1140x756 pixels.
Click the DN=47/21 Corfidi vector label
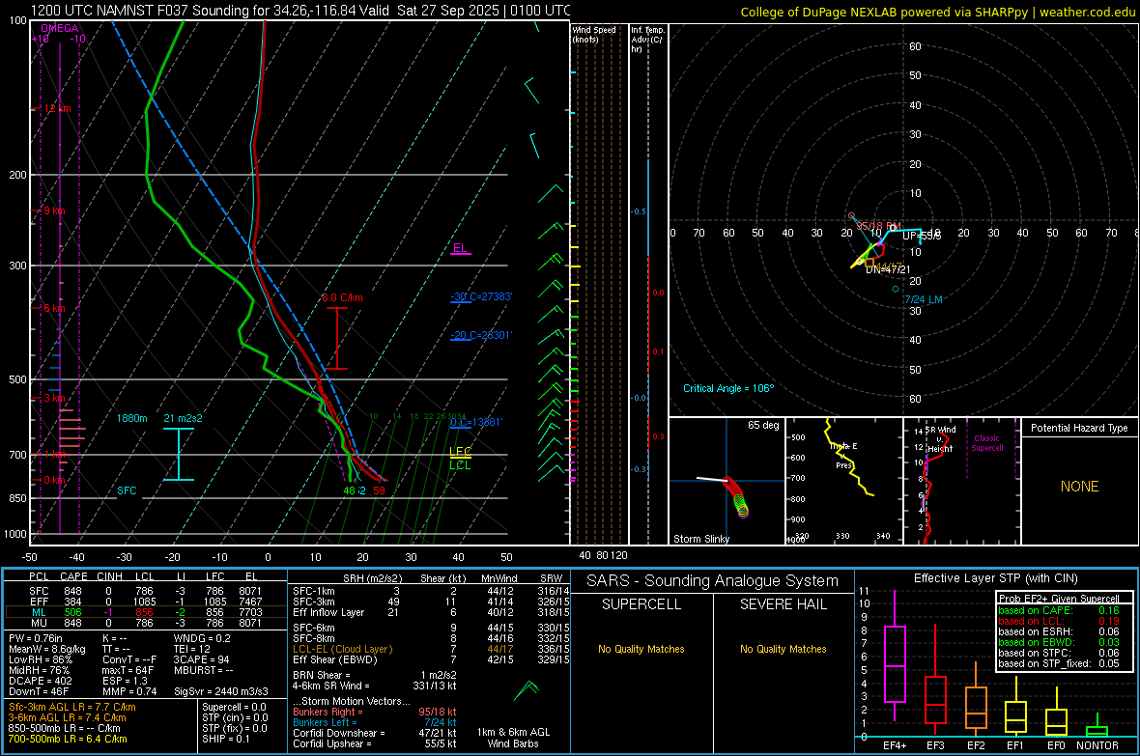click(x=889, y=269)
